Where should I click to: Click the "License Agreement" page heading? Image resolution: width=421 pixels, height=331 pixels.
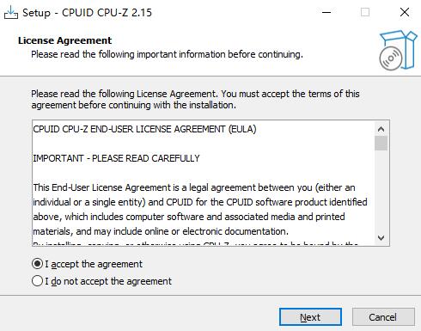[64, 40]
